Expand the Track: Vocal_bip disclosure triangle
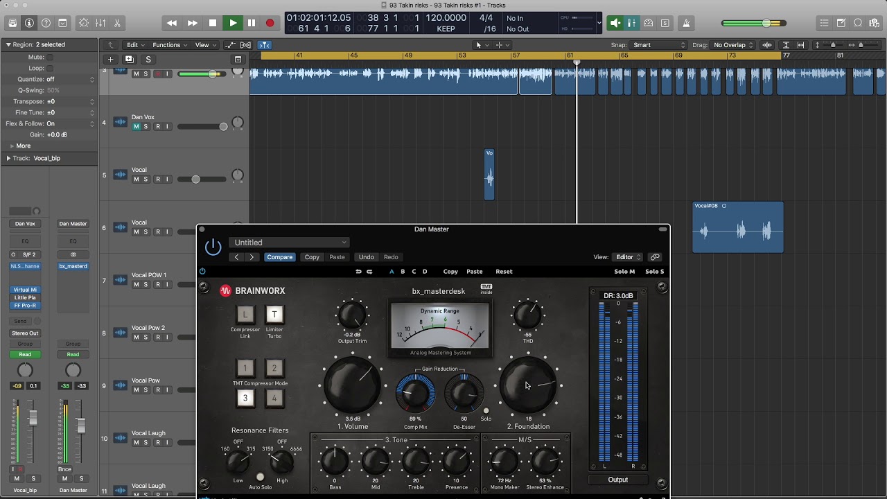The width and height of the screenshot is (887, 499). click(x=8, y=158)
